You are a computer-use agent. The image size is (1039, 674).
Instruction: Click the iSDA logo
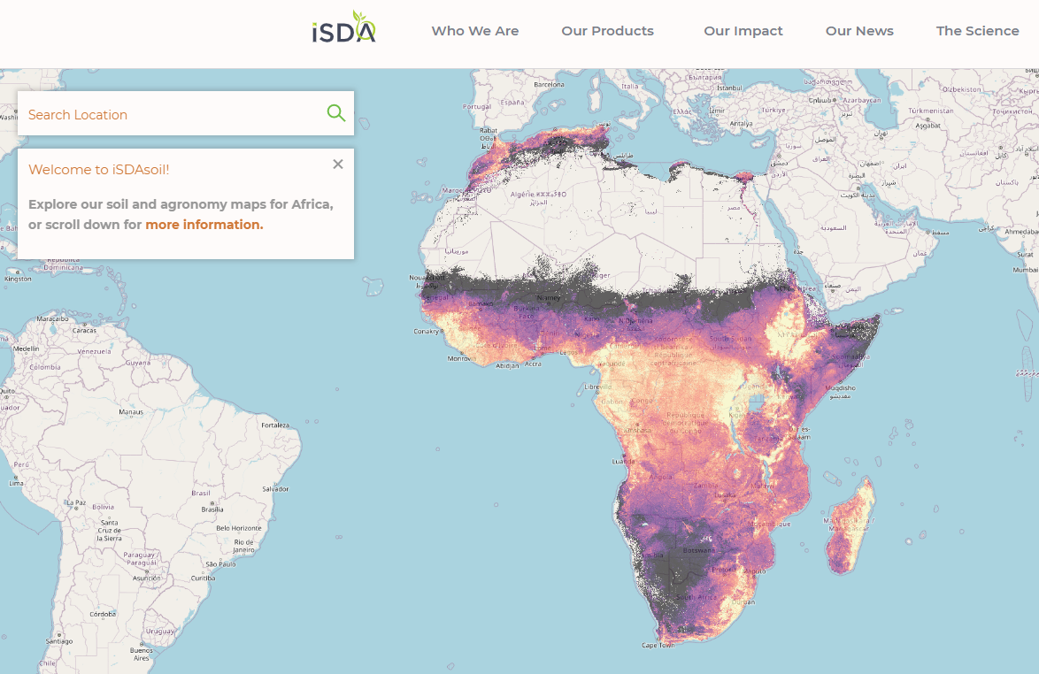(344, 28)
